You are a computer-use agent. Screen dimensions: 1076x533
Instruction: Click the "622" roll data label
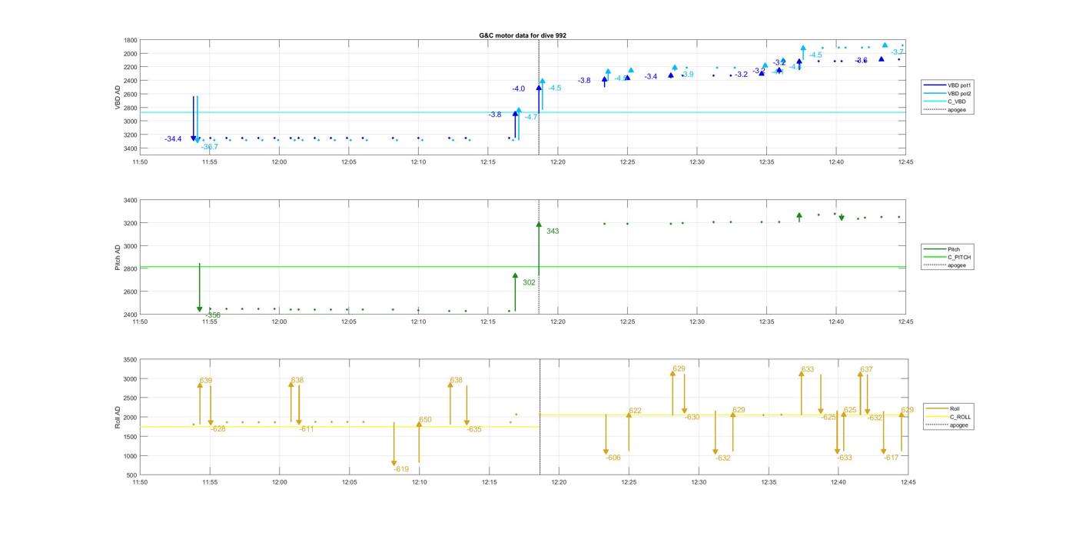point(635,411)
